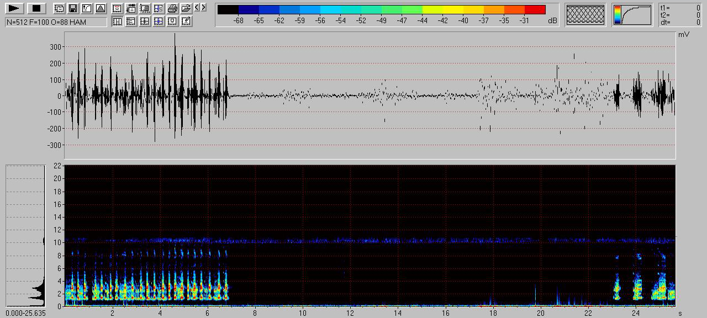Click the bell-shaped curve toolbar icon
Viewport: 707px width, 318px height.
click(100, 8)
